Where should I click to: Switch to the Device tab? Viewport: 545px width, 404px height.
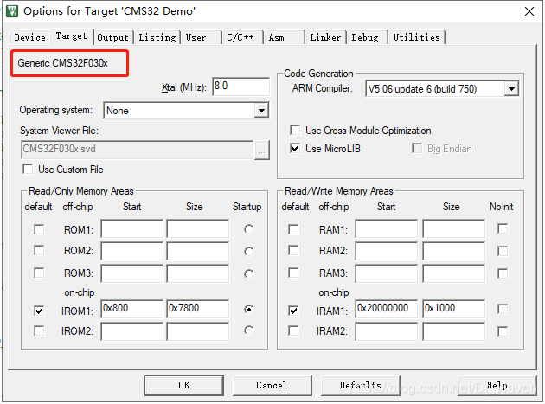[30, 37]
